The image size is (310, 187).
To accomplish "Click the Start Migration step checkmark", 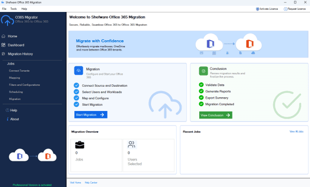I will pyautogui.click(x=77, y=104).
